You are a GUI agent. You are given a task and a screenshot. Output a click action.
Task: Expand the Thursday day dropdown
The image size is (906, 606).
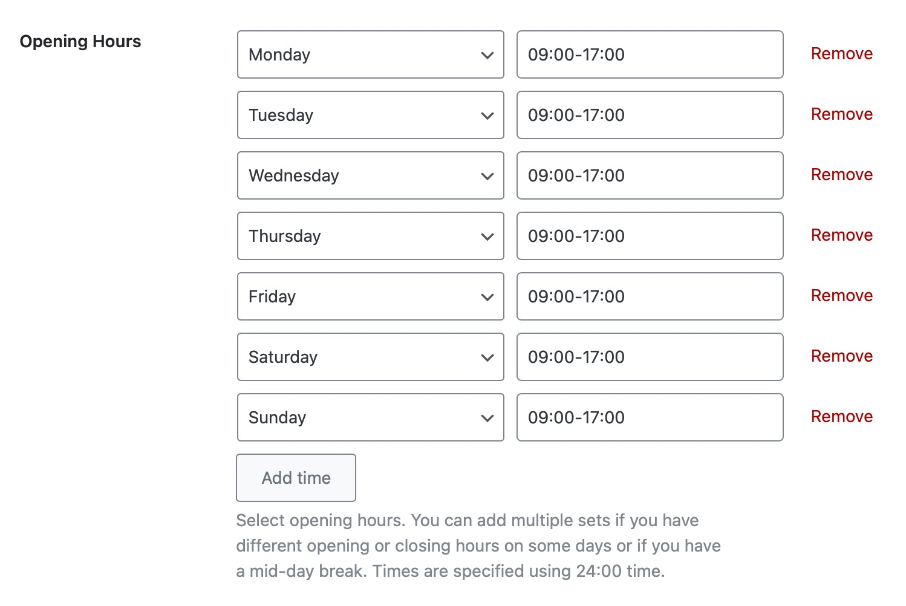[370, 236]
